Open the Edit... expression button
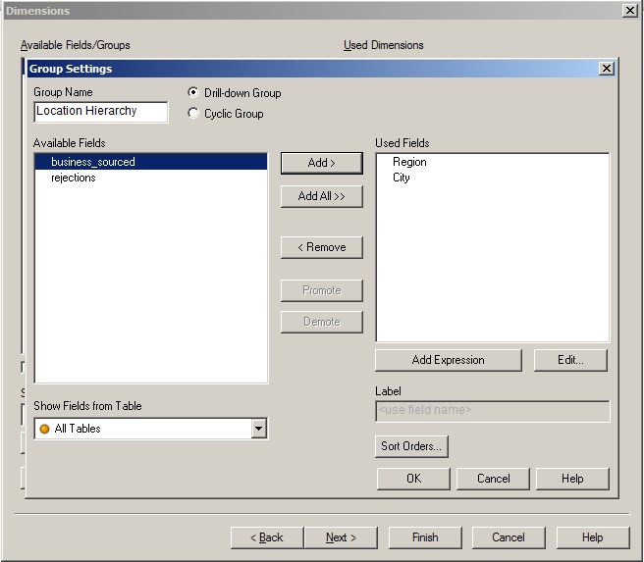This screenshot has width=644, height=562. click(570, 360)
